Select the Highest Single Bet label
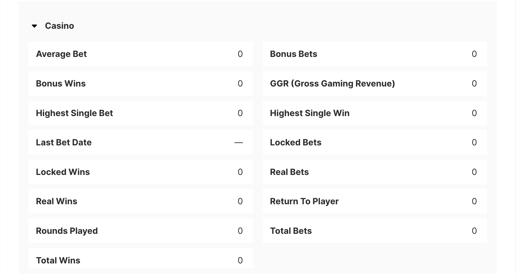The height and width of the screenshot is (274, 516). click(x=74, y=113)
